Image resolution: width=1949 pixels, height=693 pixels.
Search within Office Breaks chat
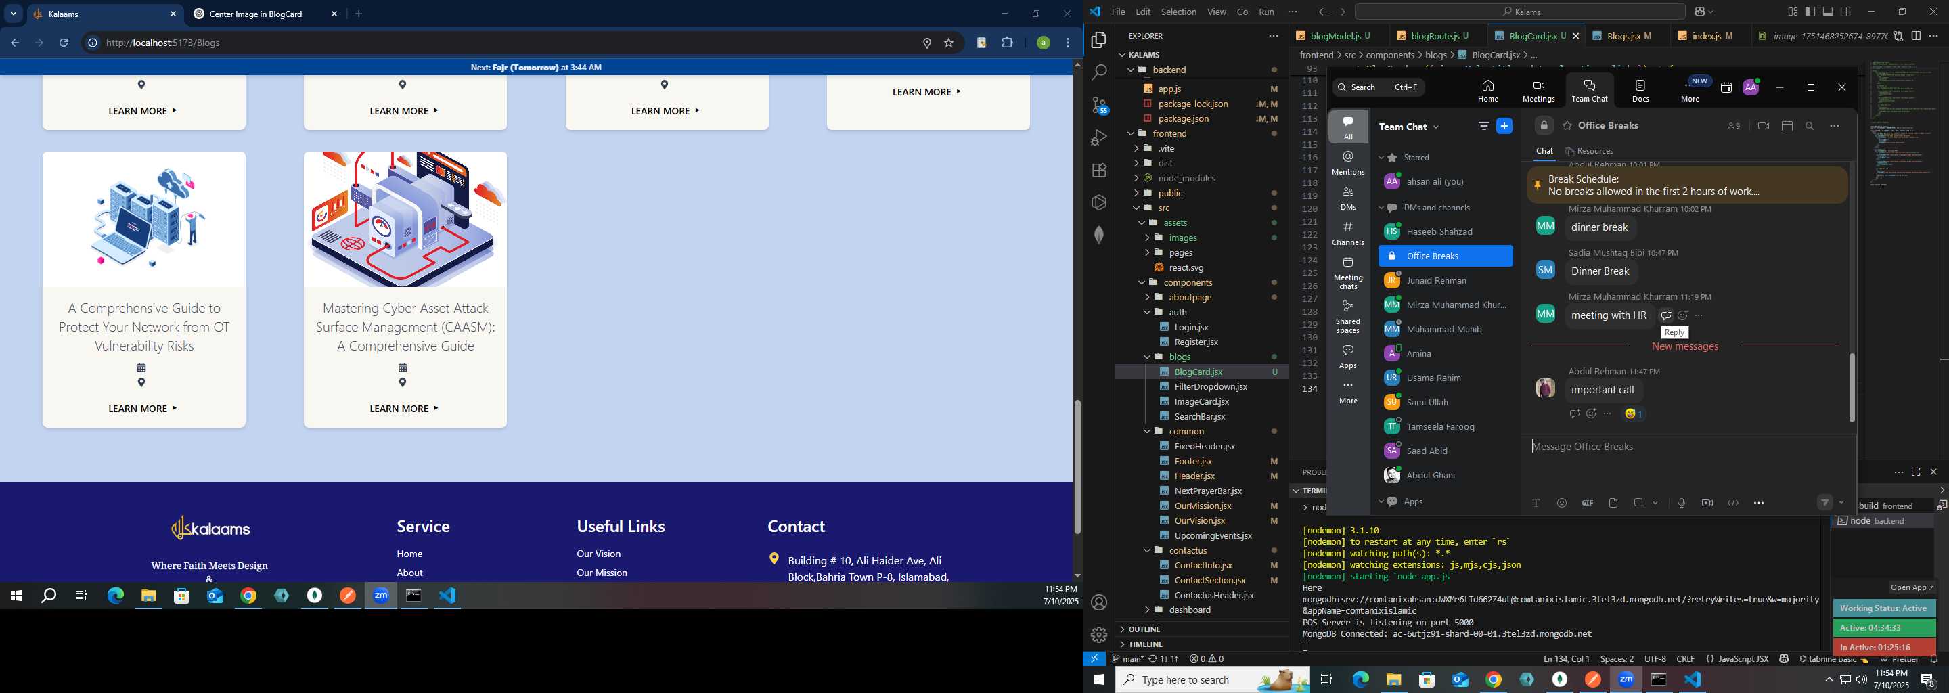tap(1810, 126)
